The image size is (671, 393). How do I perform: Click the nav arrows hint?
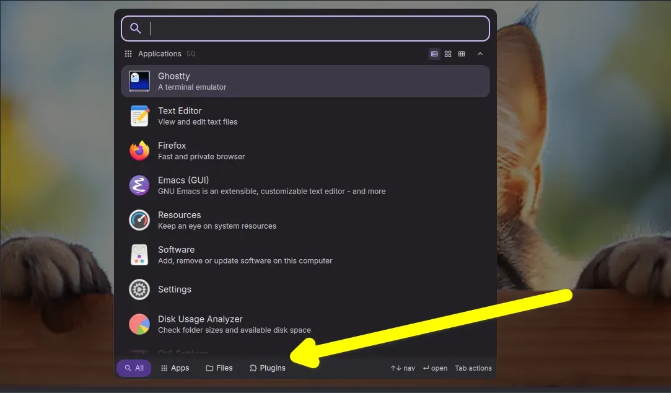(x=403, y=368)
